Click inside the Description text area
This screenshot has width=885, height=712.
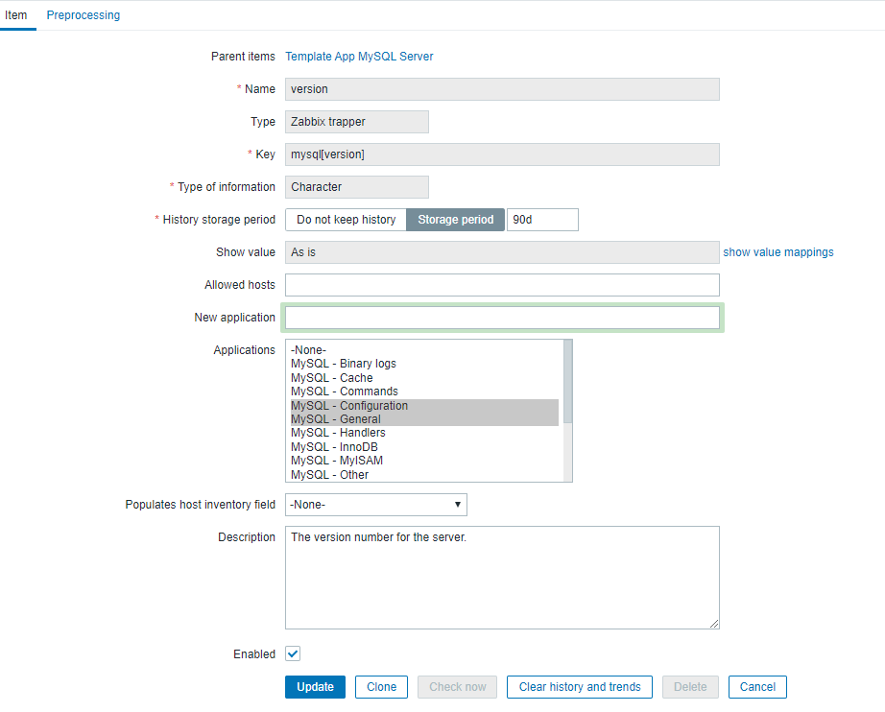(x=502, y=577)
